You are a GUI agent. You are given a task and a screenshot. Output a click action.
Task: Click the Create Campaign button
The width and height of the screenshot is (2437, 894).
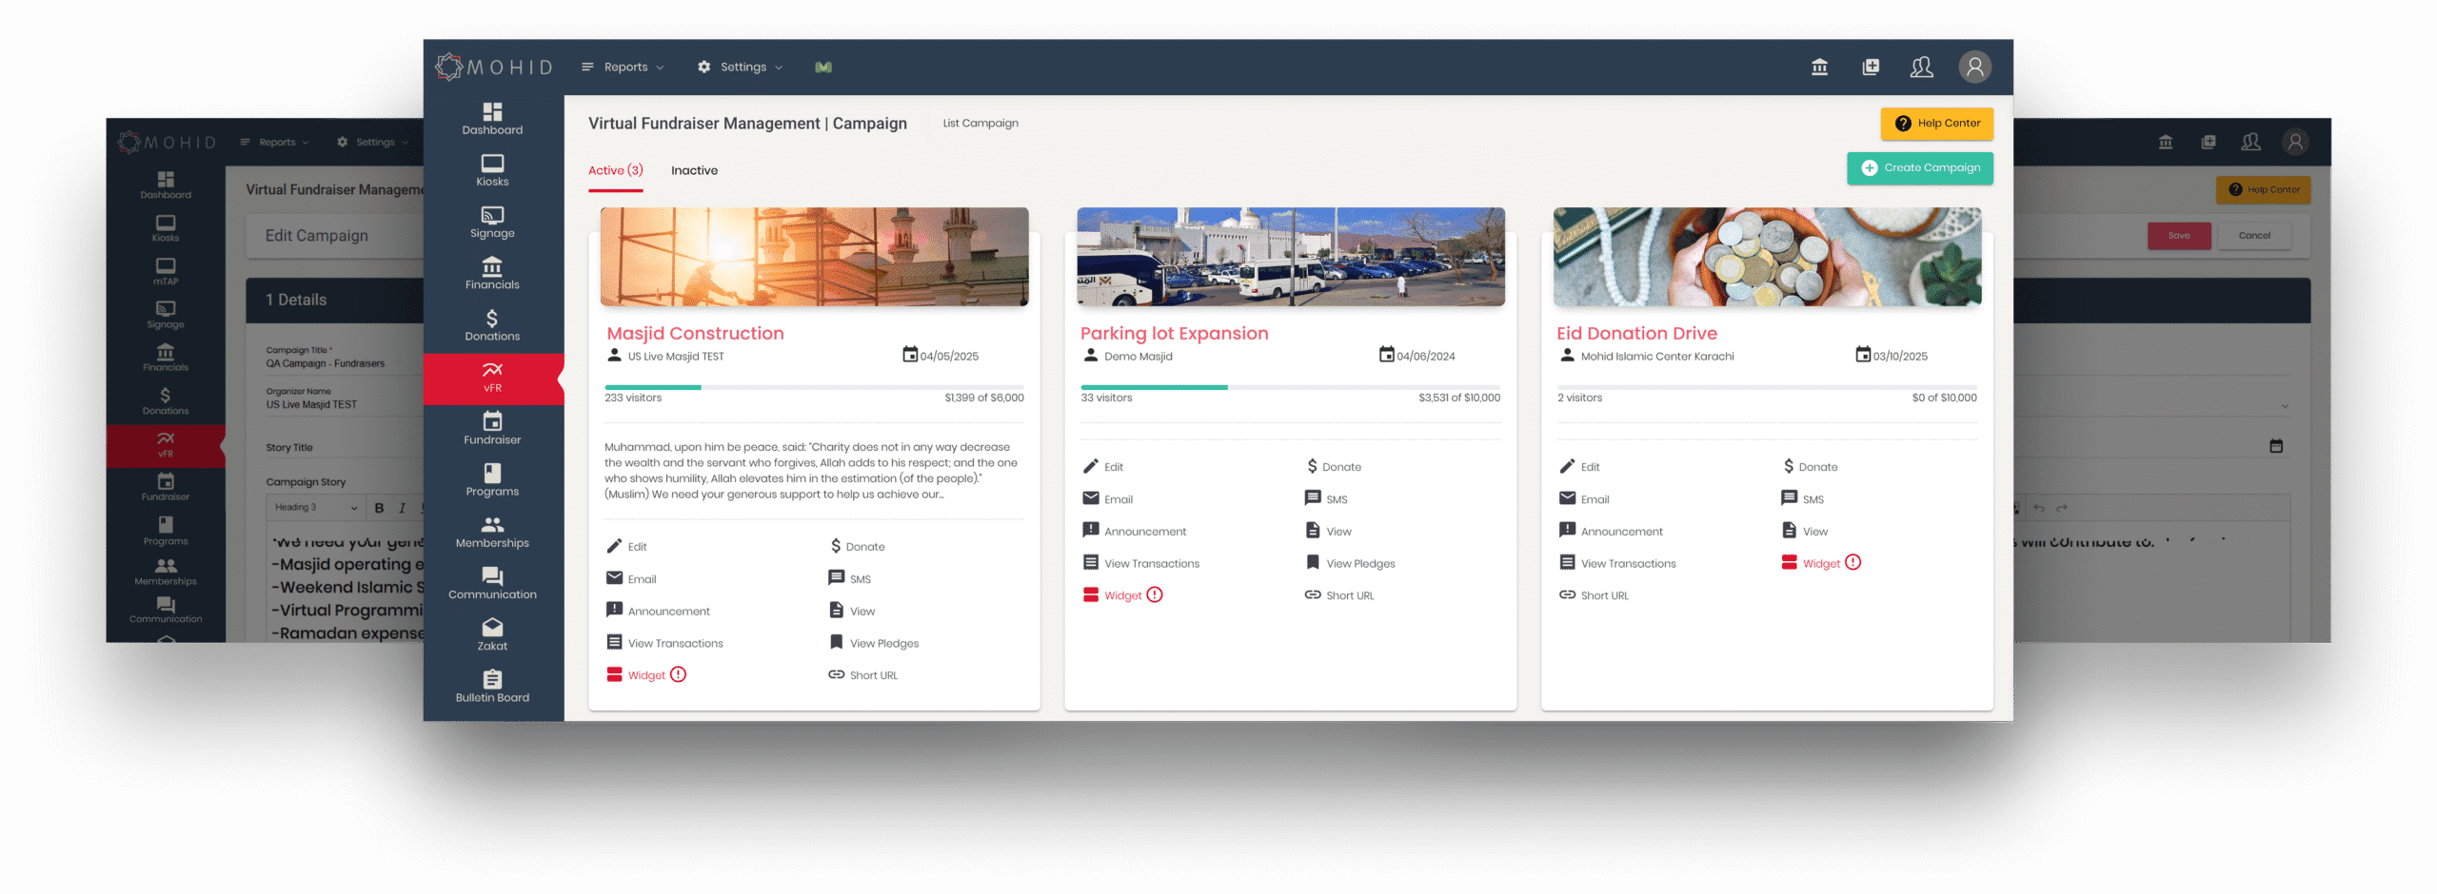[x=1919, y=168]
